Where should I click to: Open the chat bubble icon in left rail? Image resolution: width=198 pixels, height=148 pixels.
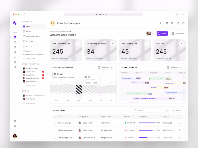15,47
